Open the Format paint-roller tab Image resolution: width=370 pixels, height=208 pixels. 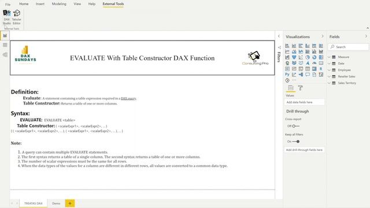pyautogui.click(x=301, y=88)
